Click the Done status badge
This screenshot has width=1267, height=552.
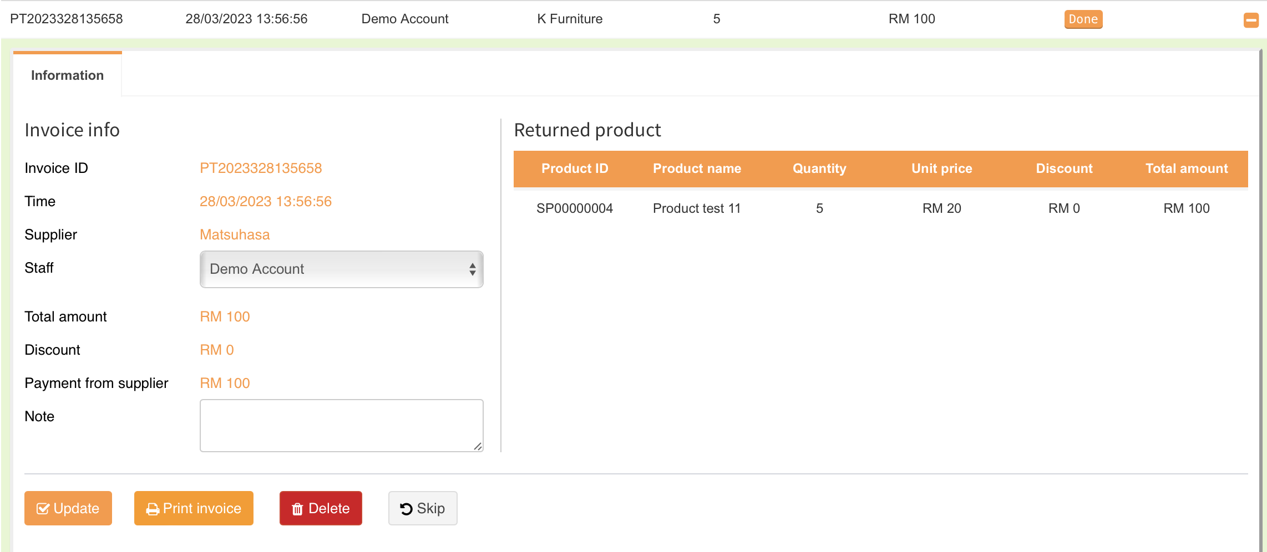point(1083,19)
